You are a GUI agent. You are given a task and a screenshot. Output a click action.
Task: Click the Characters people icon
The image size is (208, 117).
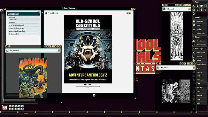point(194,41)
